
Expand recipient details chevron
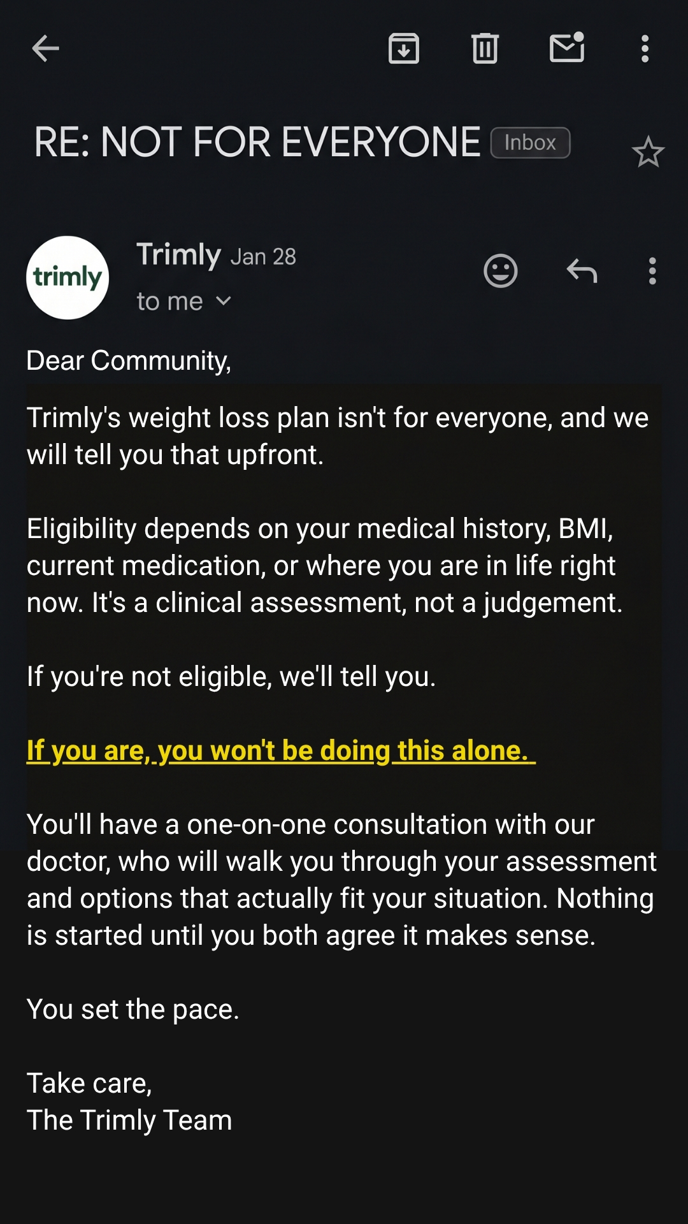(x=223, y=301)
